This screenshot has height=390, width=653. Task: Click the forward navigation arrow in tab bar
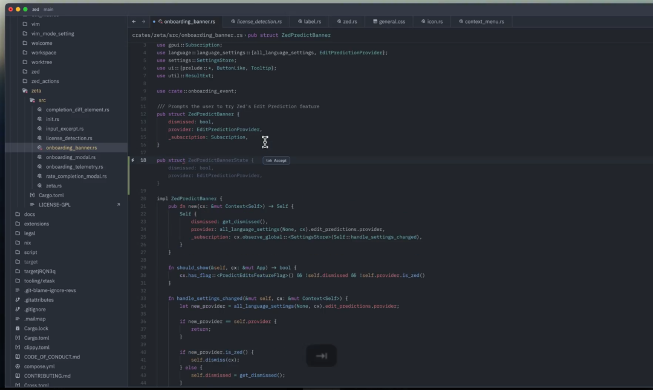coord(143,22)
